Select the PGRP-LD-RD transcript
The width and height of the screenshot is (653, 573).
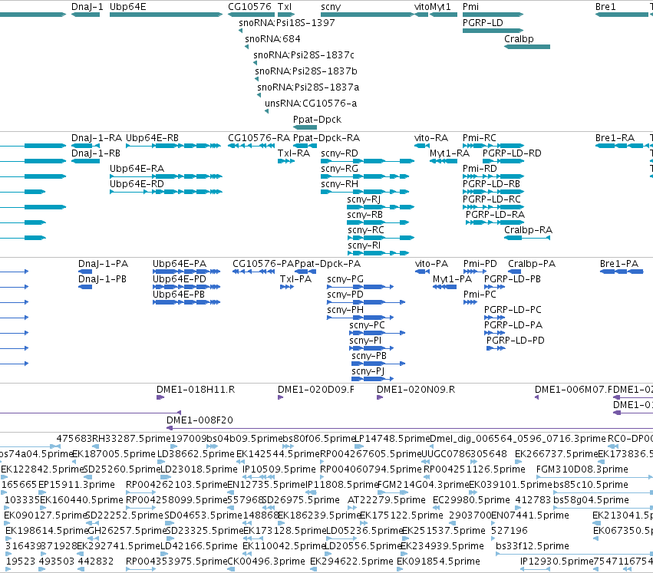(x=503, y=161)
